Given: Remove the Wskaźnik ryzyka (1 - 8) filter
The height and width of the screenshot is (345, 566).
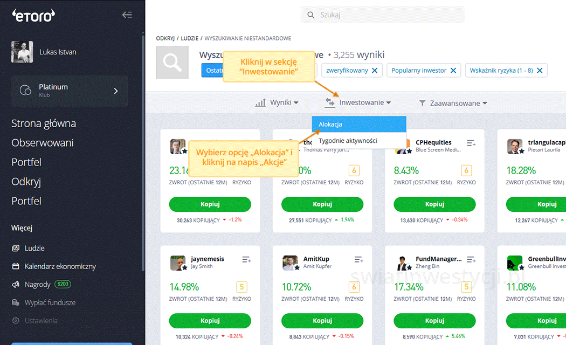Looking at the screenshot, I should (540, 71).
